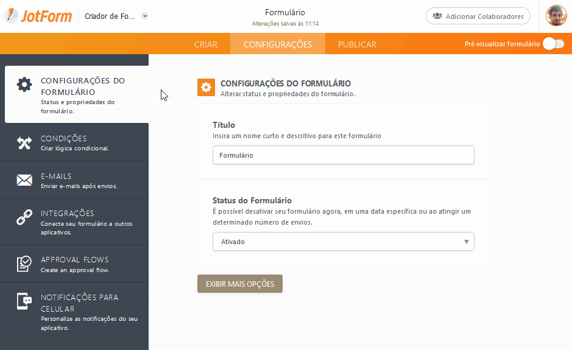Open the E-mails sidebar section
Image resolution: width=572 pixels, height=350 pixels.
point(74,180)
